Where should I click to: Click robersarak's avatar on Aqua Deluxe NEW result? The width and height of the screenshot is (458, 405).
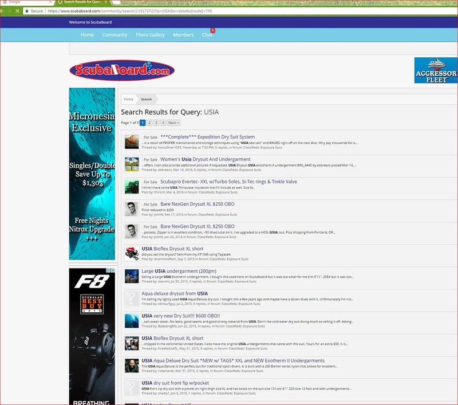(132, 365)
